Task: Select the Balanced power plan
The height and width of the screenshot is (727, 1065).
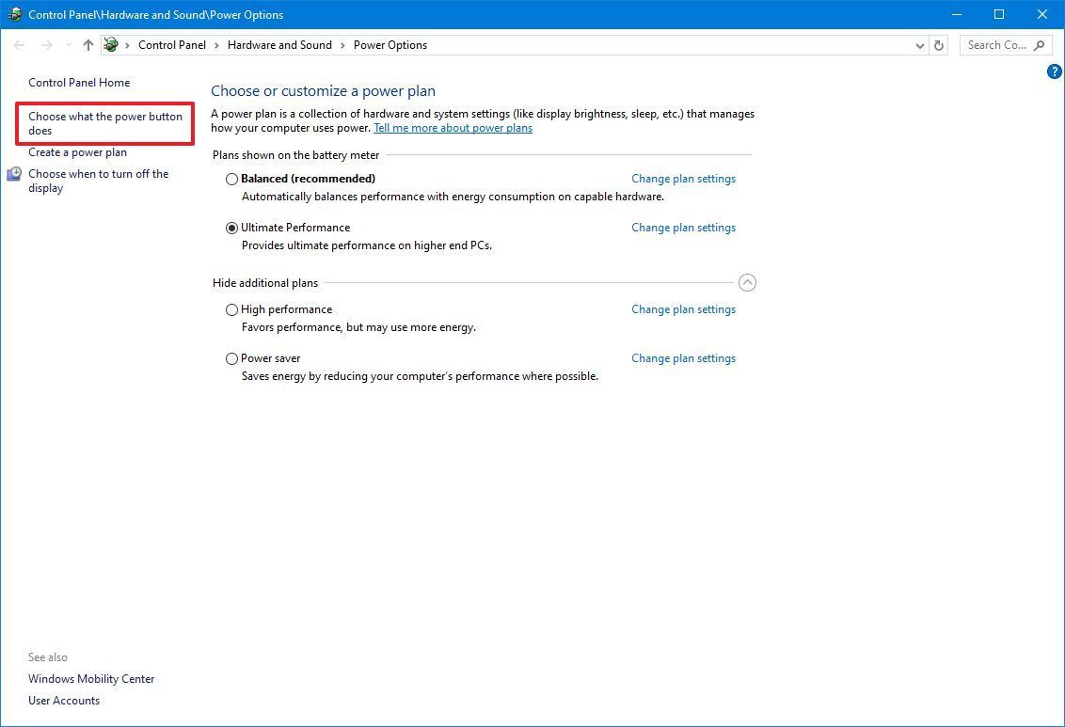Action: pos(231,179)
